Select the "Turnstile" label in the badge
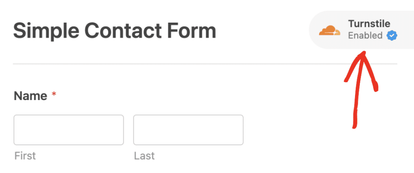This screenshot has height=173, width=414. point(369,24)
